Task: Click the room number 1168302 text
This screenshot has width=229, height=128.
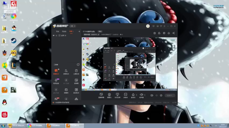Action: click(x=115, y=34)
